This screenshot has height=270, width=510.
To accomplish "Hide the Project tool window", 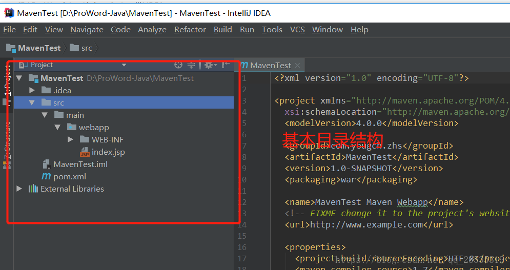I will coord(226,65).
